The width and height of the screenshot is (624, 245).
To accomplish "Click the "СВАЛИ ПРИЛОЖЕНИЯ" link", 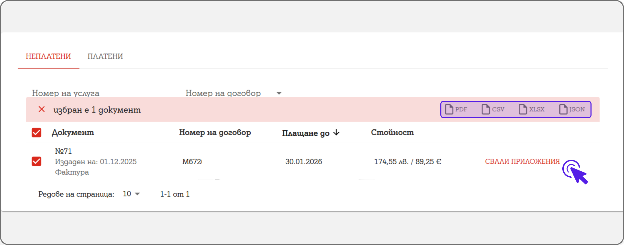I will pyautogui.click(x=522, y=162).
